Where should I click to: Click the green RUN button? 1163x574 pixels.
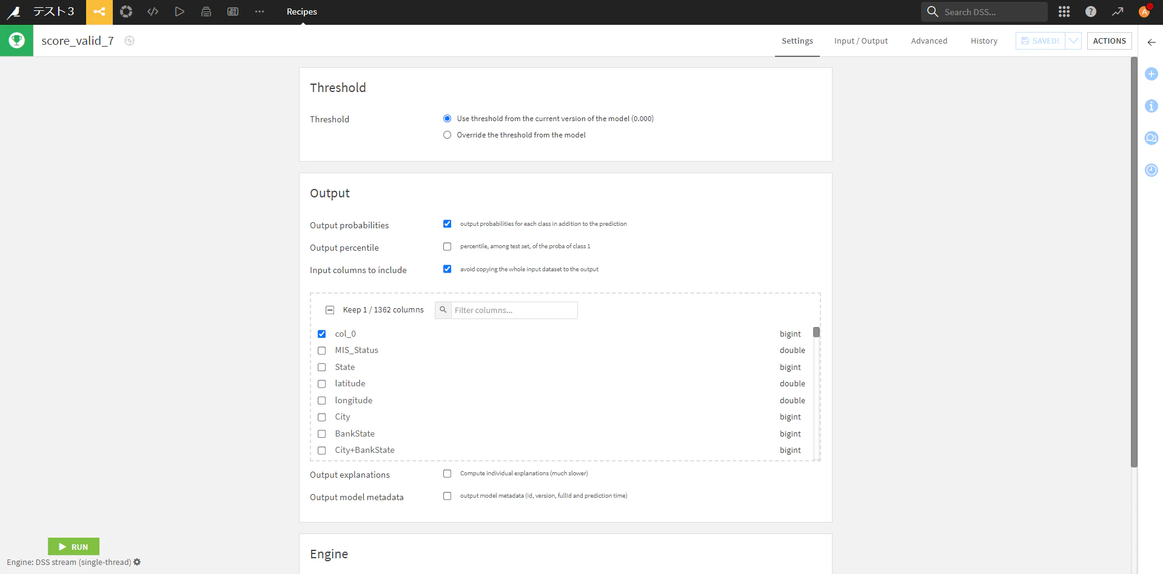(x=73, y=547)
